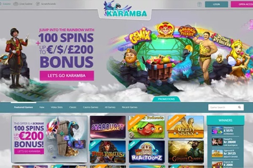Launch the Starburst game thumbnail
The height and width of the screenshot is (168, 253).
[108, 127]
